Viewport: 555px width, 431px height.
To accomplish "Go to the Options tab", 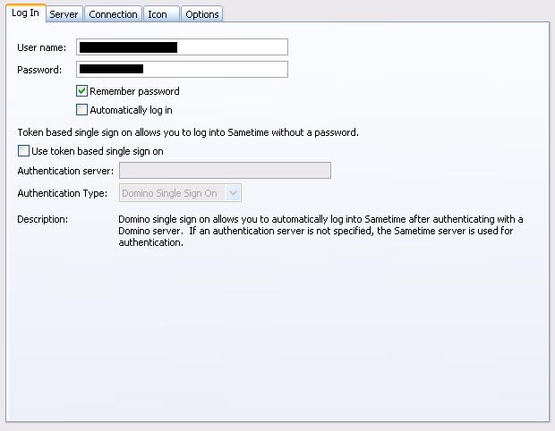I will 201,14.
